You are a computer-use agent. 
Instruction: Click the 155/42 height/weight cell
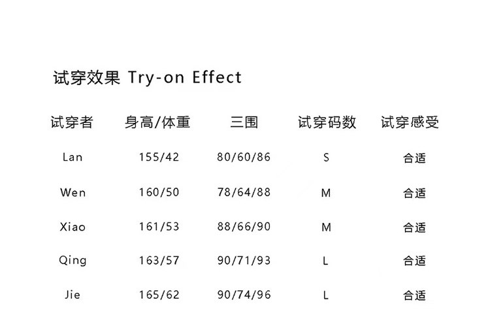[x=159, y=158]
